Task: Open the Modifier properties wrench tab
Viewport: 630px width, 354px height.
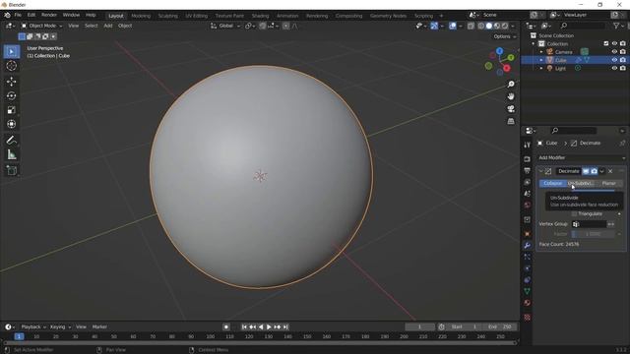Action: tap(528, 245)
